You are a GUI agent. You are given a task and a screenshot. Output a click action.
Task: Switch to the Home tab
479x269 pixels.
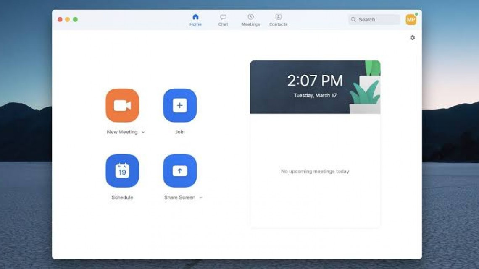pos(195,19)
